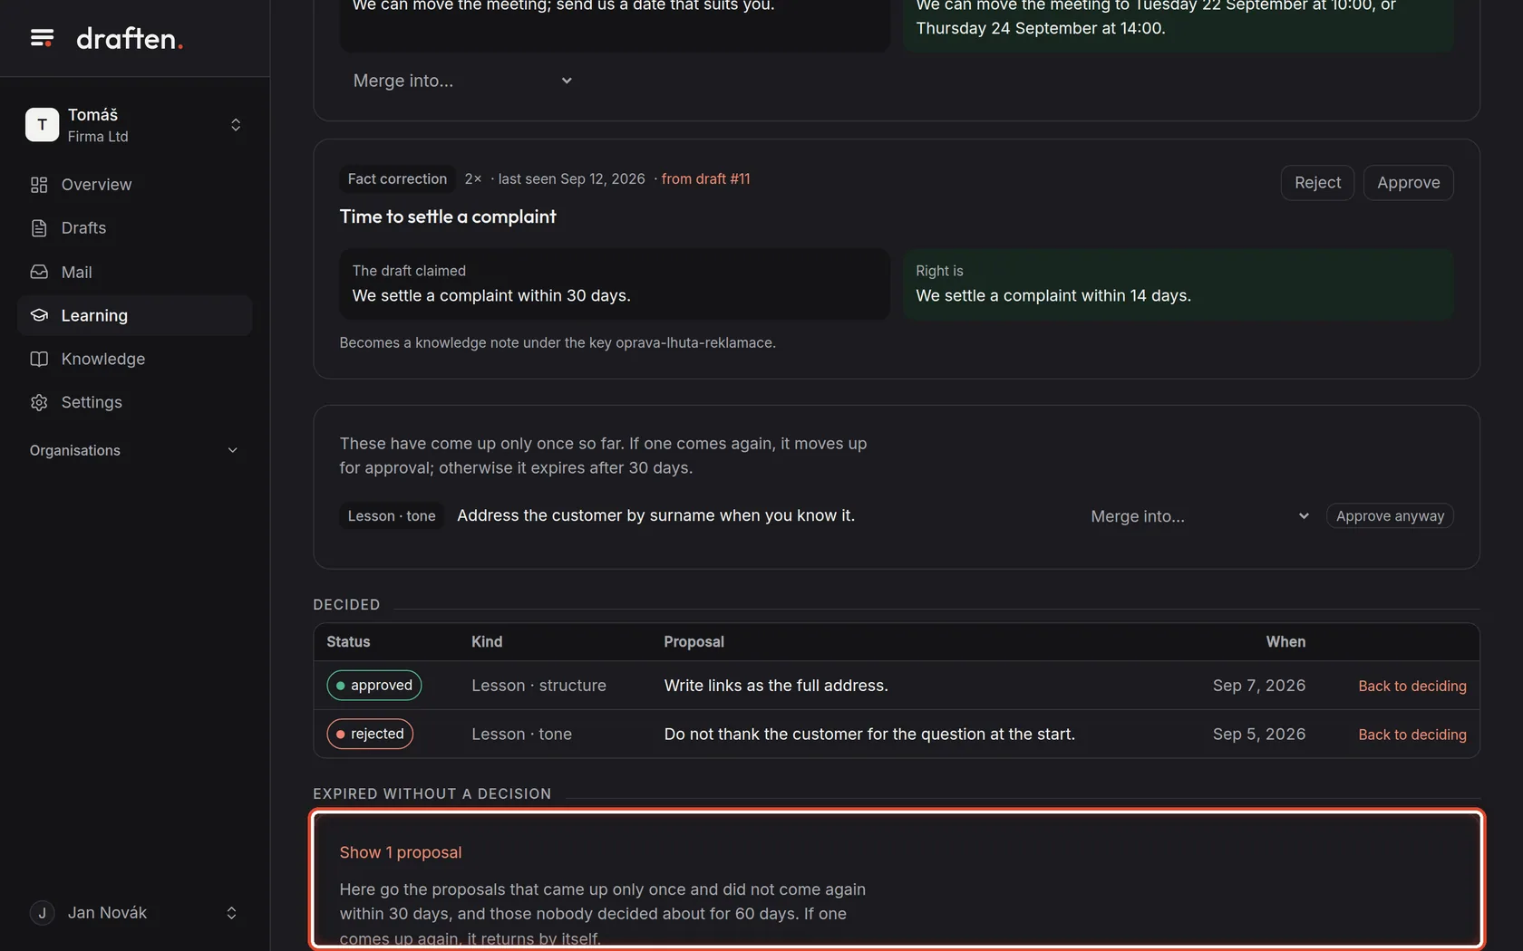Reject the complaint fact correction
Viewport: 1523px width, 951px height.
tap(1317, 183)
